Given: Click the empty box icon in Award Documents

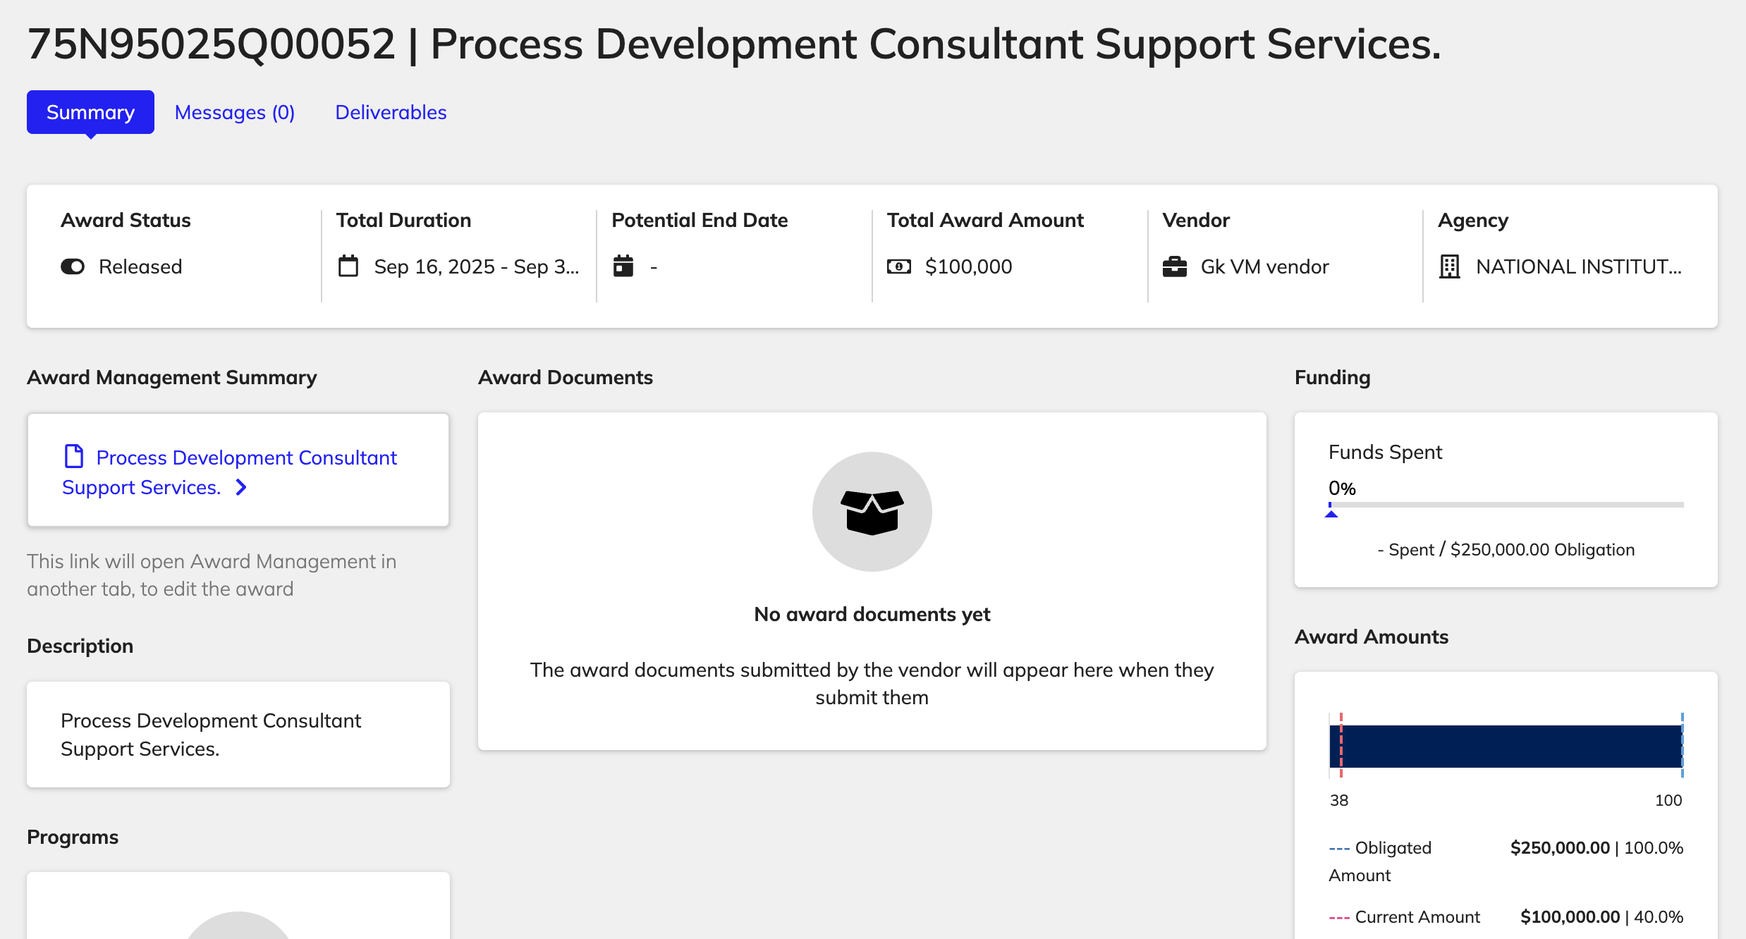Looking at the screenshot, I should [x=872, y=512].
